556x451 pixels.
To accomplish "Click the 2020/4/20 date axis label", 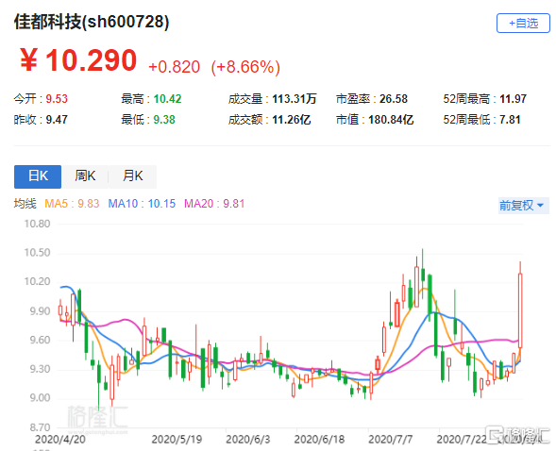I will coord(60,440).
